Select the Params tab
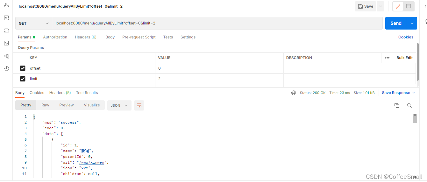This screenshot has width=427, height=182. tap(26, 37)
